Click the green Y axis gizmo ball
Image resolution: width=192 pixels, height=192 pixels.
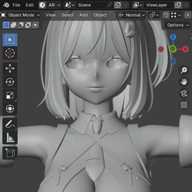click(x=173, y=49)
